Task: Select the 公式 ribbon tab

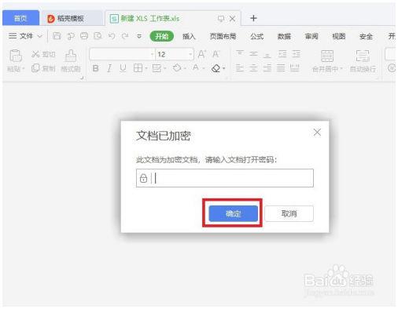Action: click(256, 36)
